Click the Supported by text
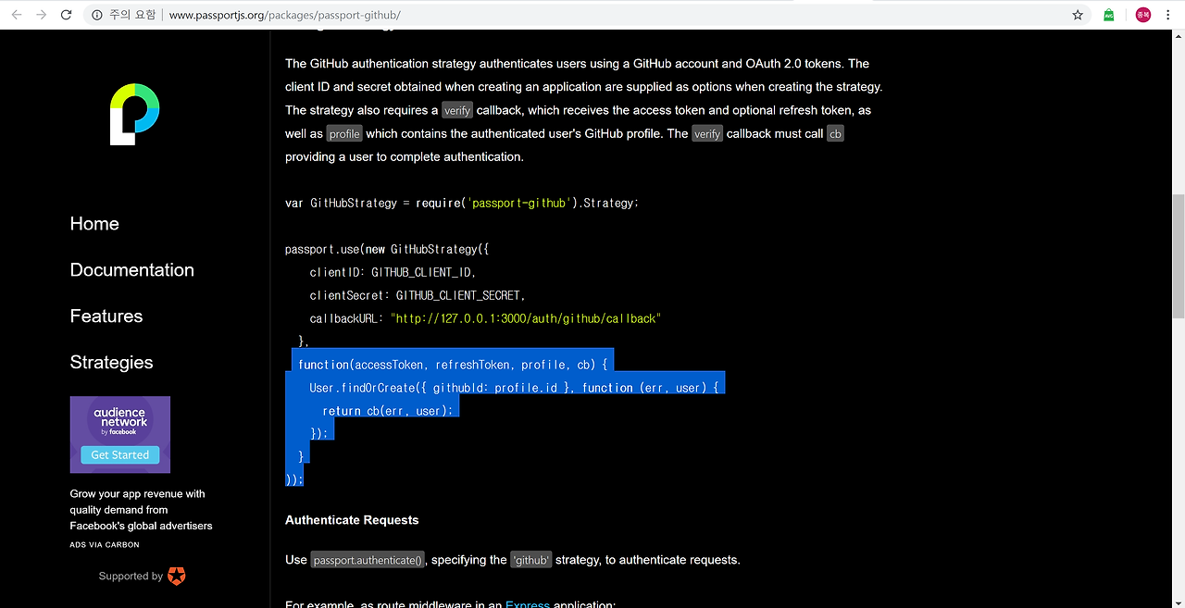The image size is (1185, 608). click(131, 577)
